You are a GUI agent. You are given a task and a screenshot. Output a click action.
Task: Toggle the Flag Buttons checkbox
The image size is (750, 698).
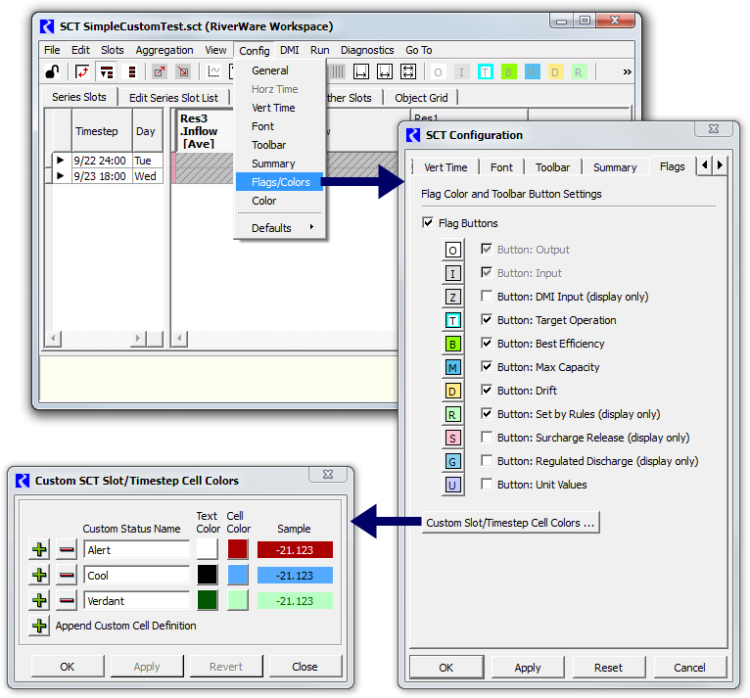[x=428, y=223]
